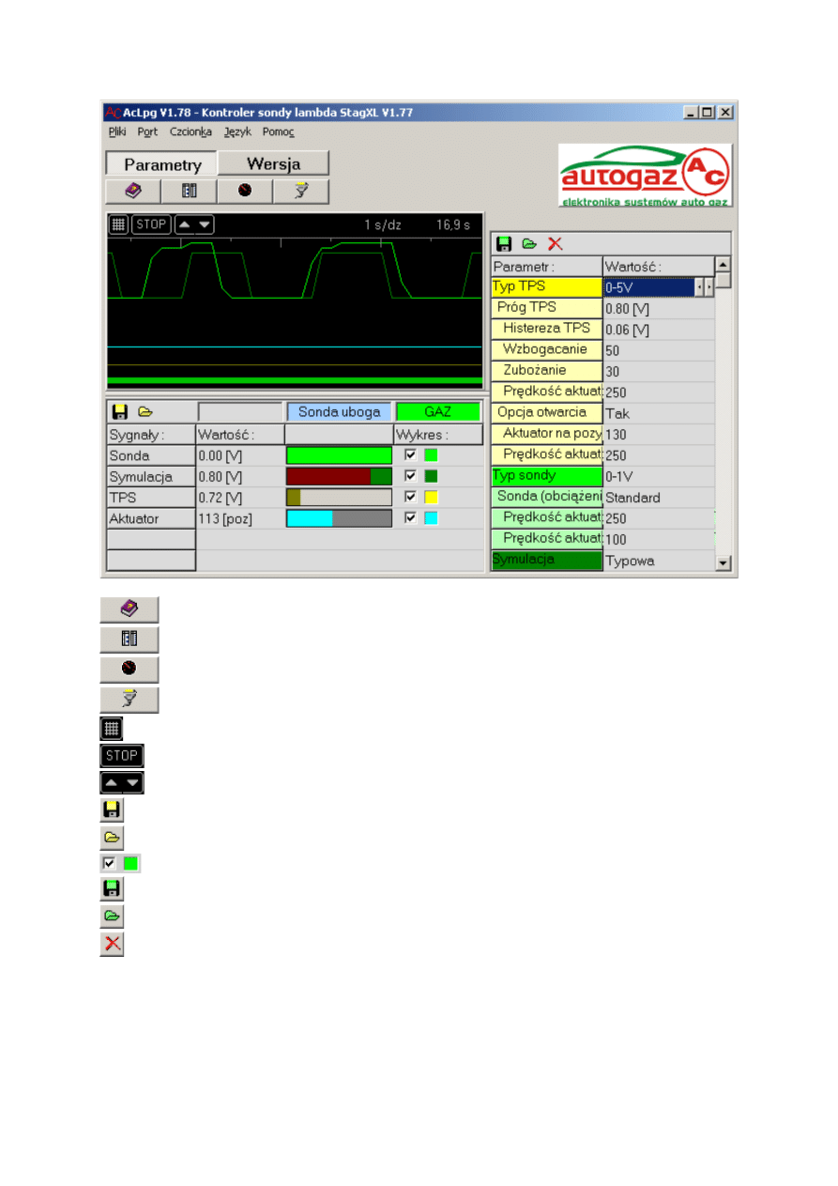Click the cyan color swatch in Aktuator row
Screen dimensions: 838x1186
click(431, 517)
